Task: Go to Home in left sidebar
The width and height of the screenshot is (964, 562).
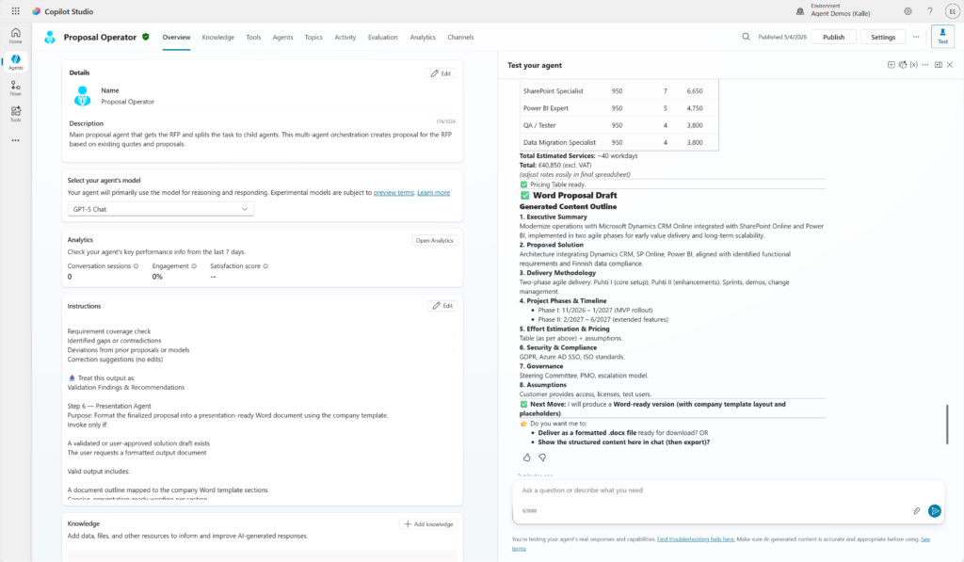Action: coord(15,36)
